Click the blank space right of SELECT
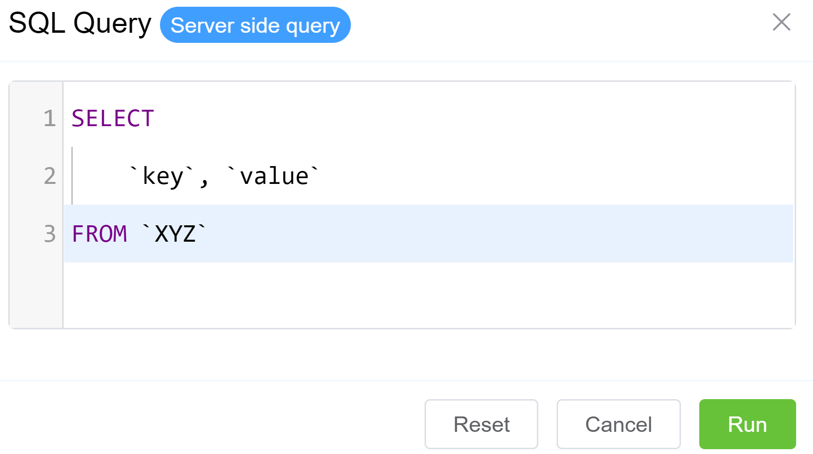The height and width of the screenshot is (454, 813). pos(434,118)
